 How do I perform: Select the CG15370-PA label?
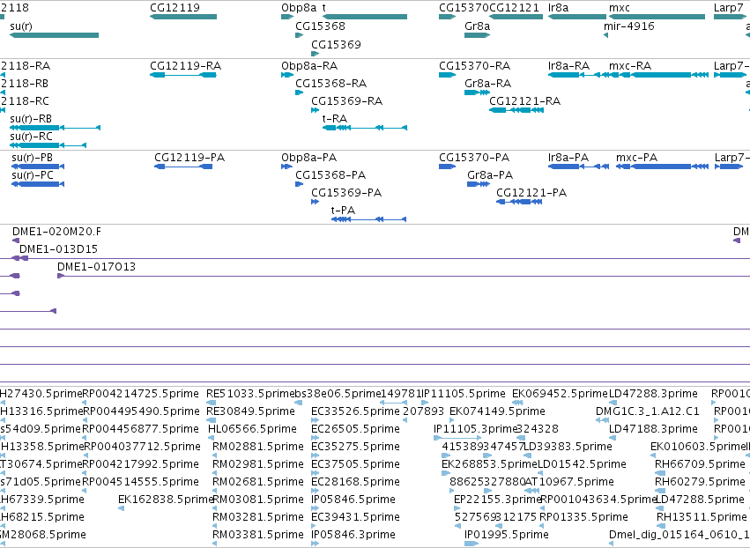pyautogui.click(x=474, y=158)
